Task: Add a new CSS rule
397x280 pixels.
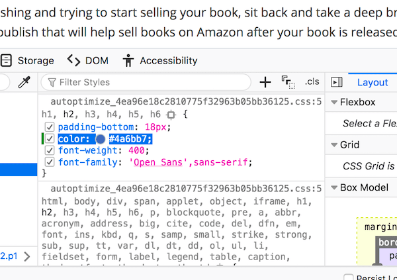Action: point(265,82)
